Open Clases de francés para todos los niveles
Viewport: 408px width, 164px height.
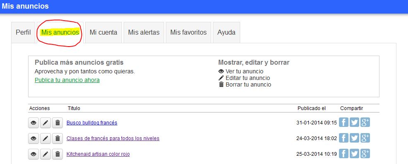click(113, 138)
